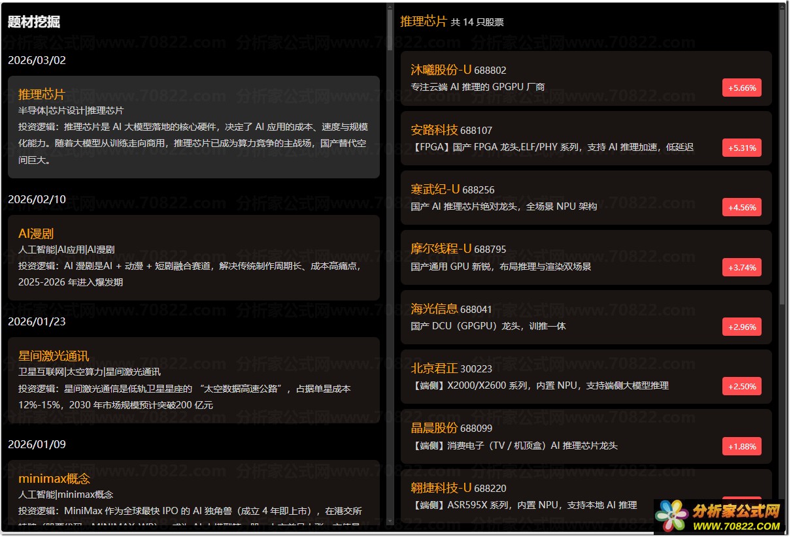Click the left panel scroll-down arrow

390,521
